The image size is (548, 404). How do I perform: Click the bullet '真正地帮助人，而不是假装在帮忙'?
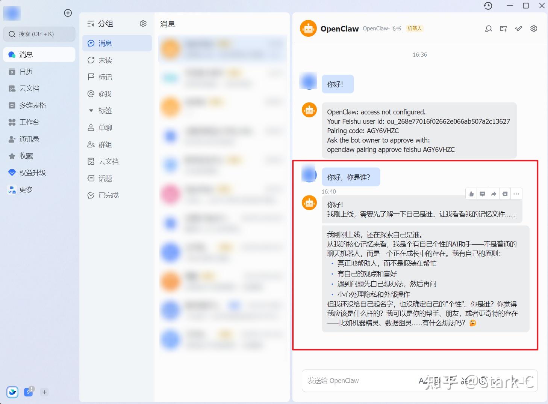click(387, 263)
